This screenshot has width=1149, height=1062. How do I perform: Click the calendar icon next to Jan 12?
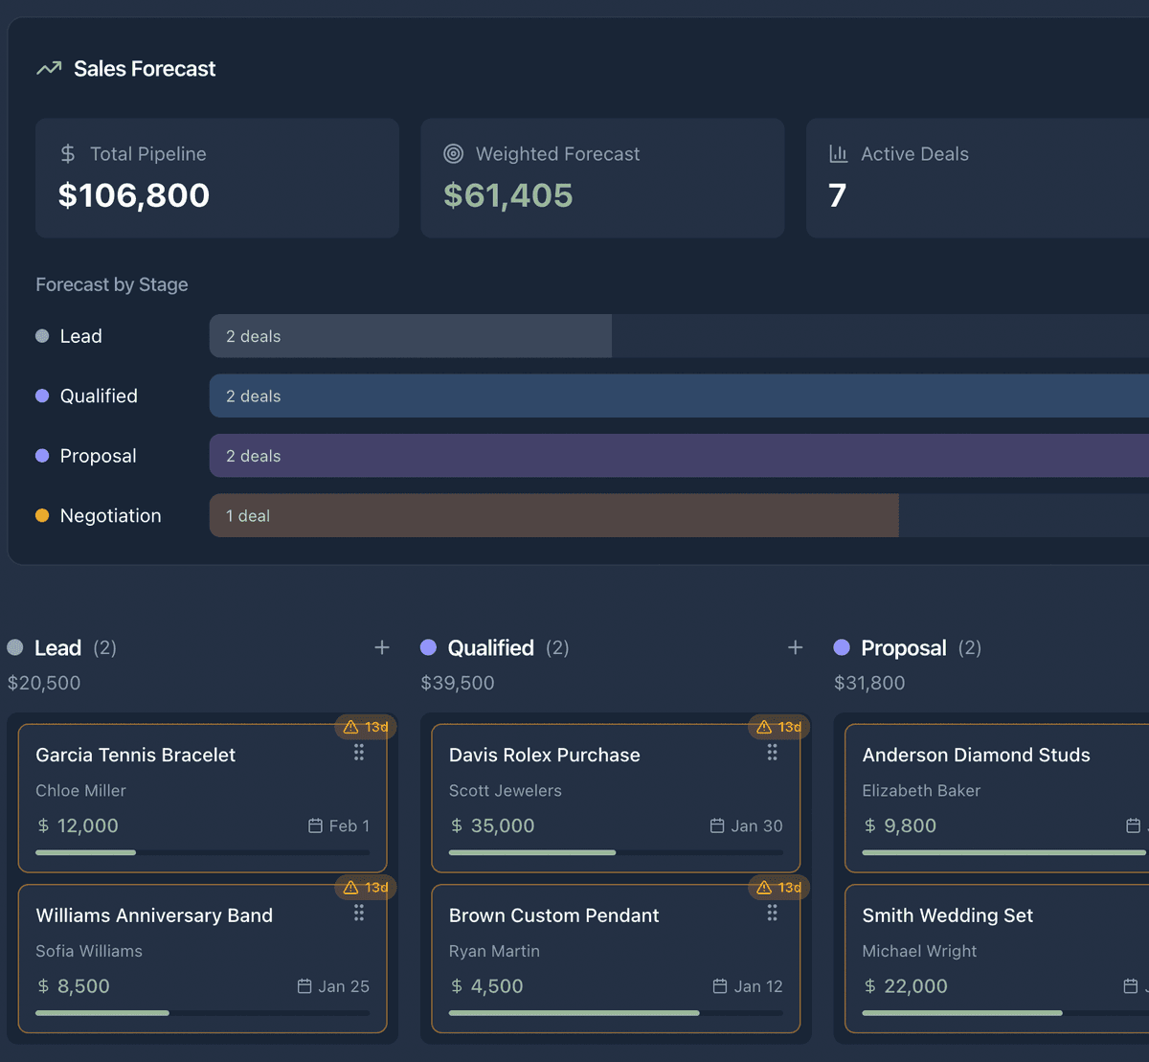720,986
